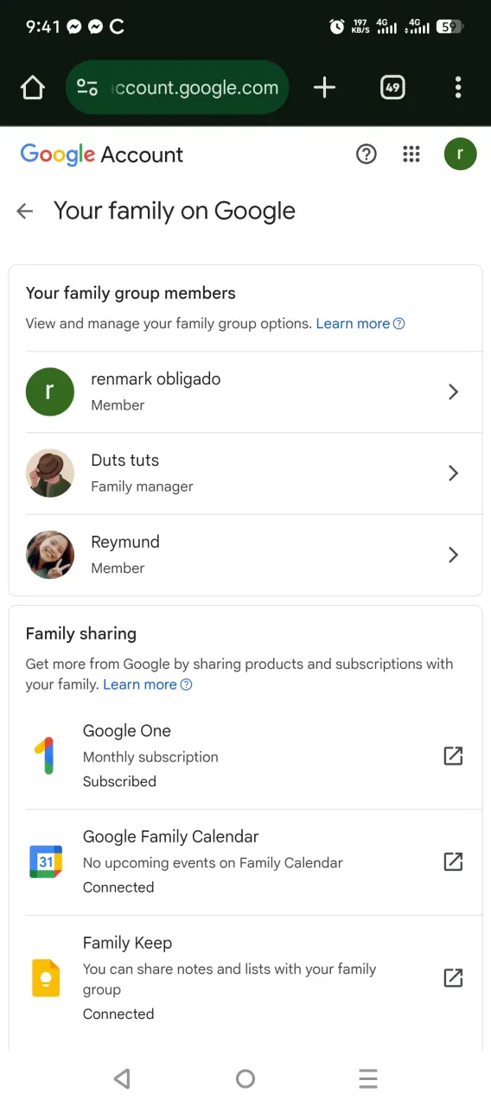This screenshot has width=491, height=1106.
Task: Click Learn more link under family group members
Action: tap(360, 324)
